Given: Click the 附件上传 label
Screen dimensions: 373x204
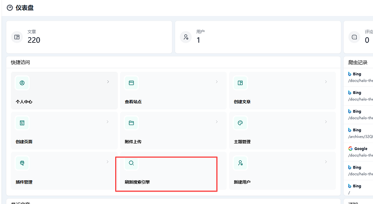Looking at the screenshot, I should (x=133, y=142).
